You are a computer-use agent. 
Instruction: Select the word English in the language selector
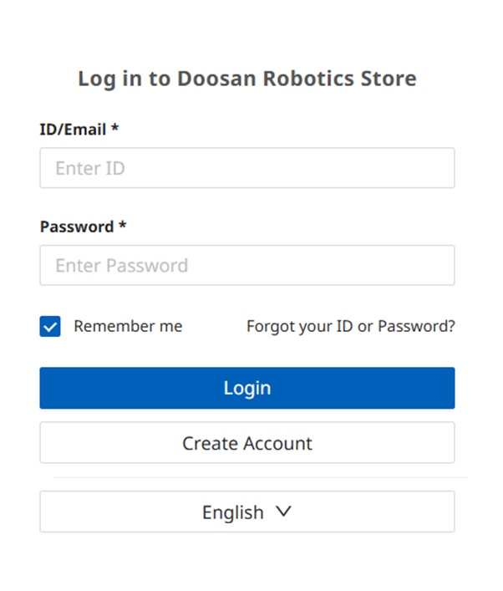click(x=232, y=512)
